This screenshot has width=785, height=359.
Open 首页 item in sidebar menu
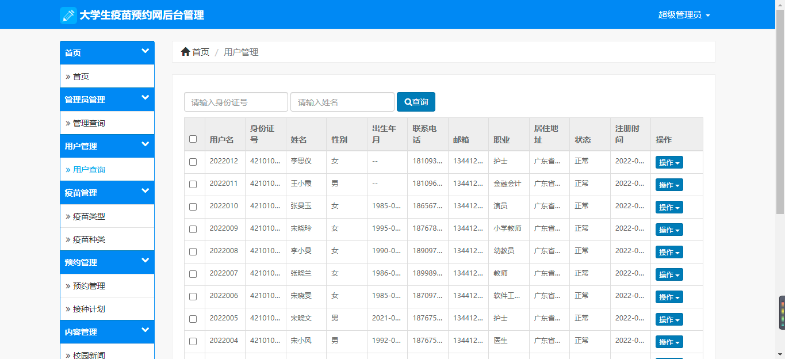pyautogui.click(x=107, y=77)
